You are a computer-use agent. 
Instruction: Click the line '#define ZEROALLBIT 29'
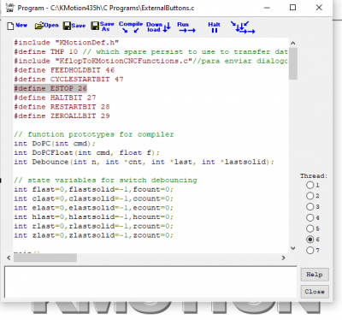click(x=62, y=116)
